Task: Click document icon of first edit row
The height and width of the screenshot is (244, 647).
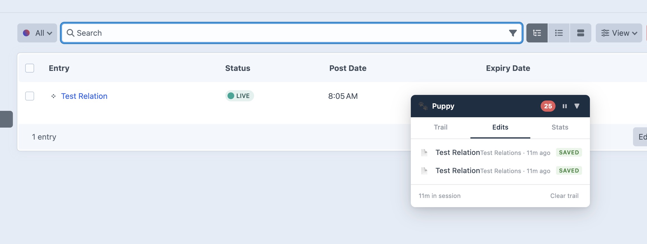Action: [x=424, y=152]
